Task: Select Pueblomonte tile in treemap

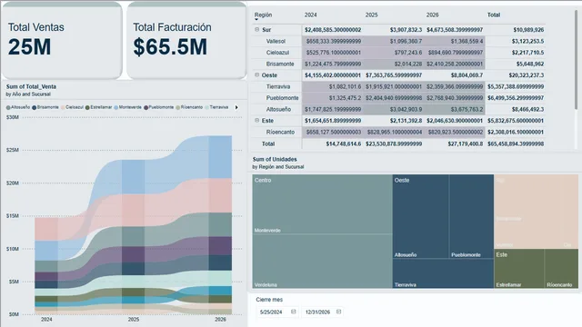Action: click(x=471, y=216)
